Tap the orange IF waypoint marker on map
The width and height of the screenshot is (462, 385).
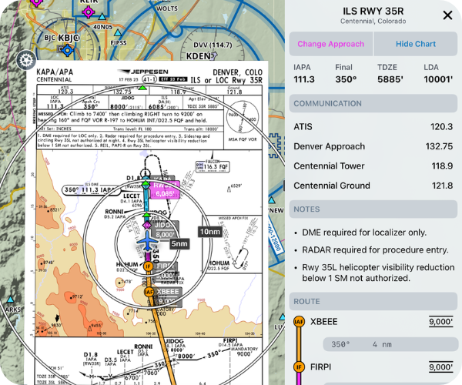(x=148, y=266)
